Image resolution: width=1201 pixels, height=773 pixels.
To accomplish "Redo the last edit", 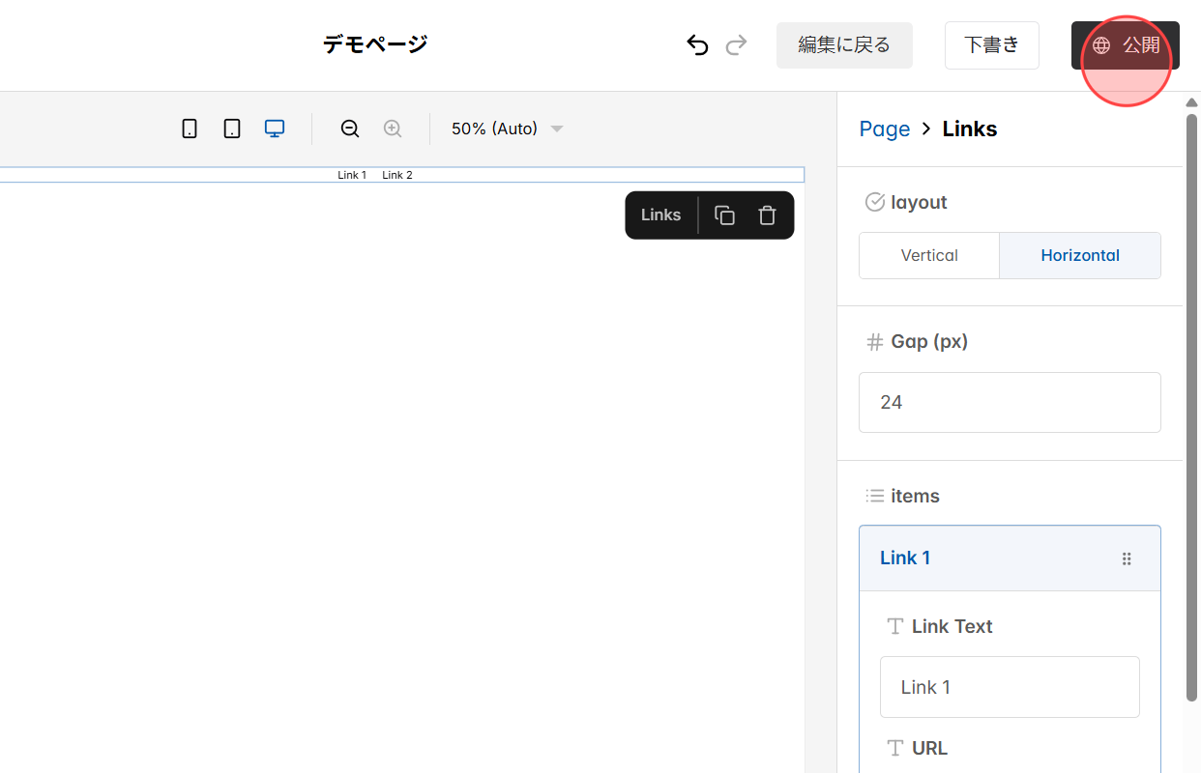I will 736,44.
